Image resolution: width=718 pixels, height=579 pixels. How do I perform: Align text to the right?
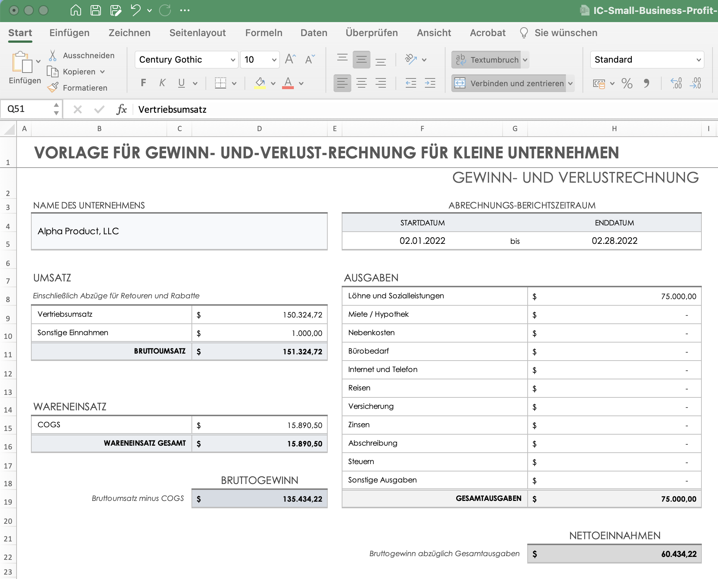[x=381, y=83]
